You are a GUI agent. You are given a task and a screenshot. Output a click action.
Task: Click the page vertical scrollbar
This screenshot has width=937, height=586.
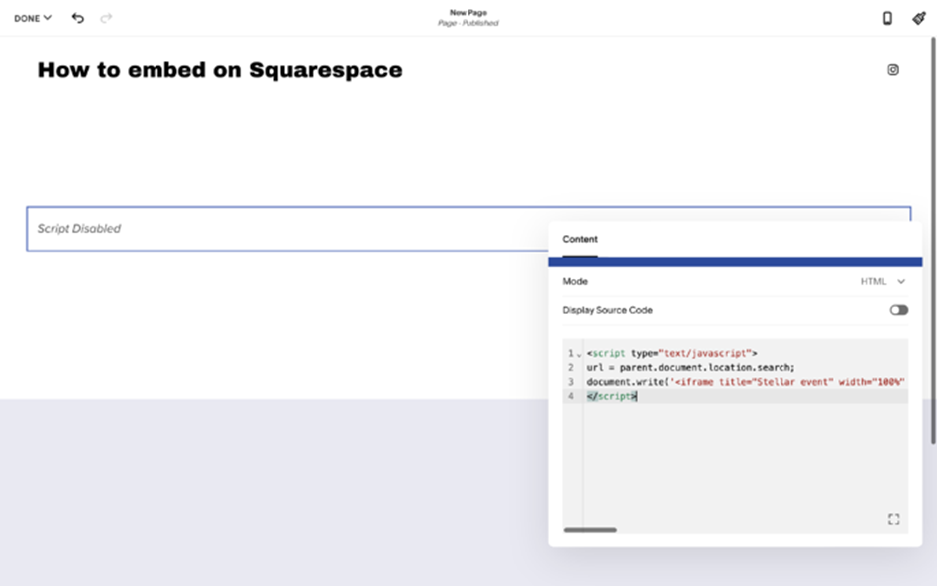click(x=933, y=241)
